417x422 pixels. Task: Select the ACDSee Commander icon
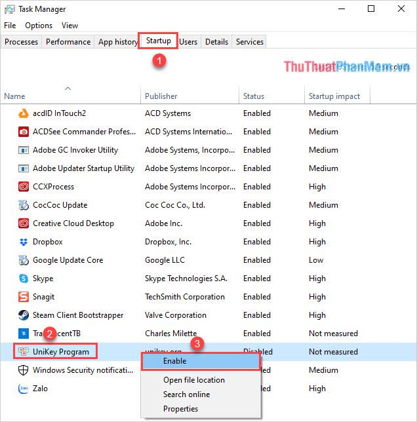coord(22,132)
